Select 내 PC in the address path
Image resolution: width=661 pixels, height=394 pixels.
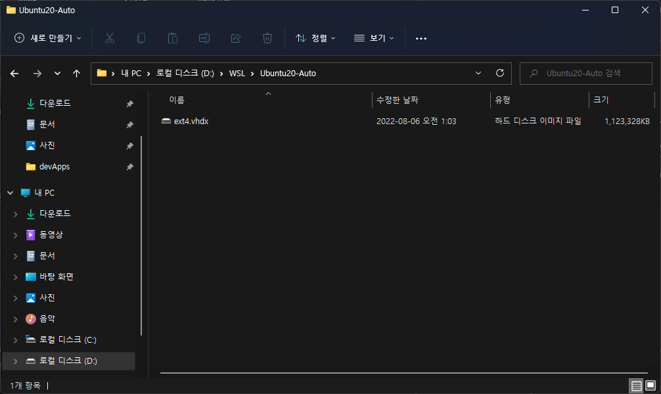point(131,74)
